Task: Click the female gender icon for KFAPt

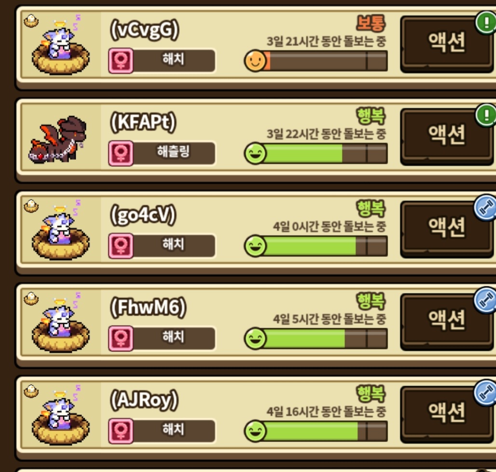Action: click(x=121, y=153)
